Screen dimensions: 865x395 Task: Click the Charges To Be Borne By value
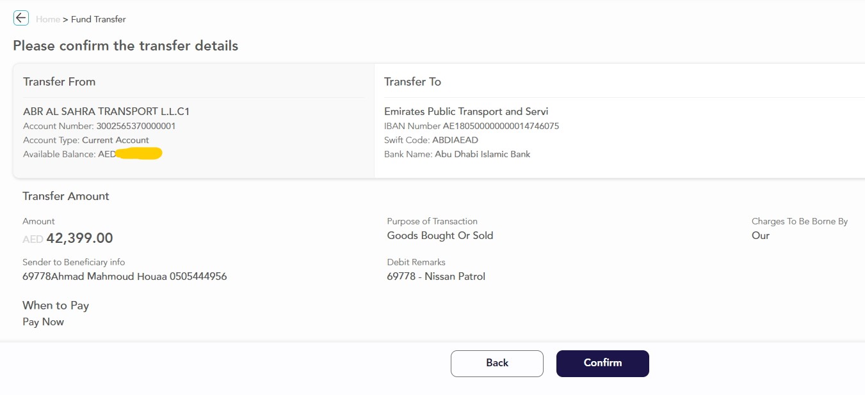click(x=761, y=235)
